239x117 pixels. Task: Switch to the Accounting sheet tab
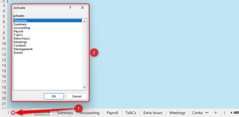tap(90, 113)
